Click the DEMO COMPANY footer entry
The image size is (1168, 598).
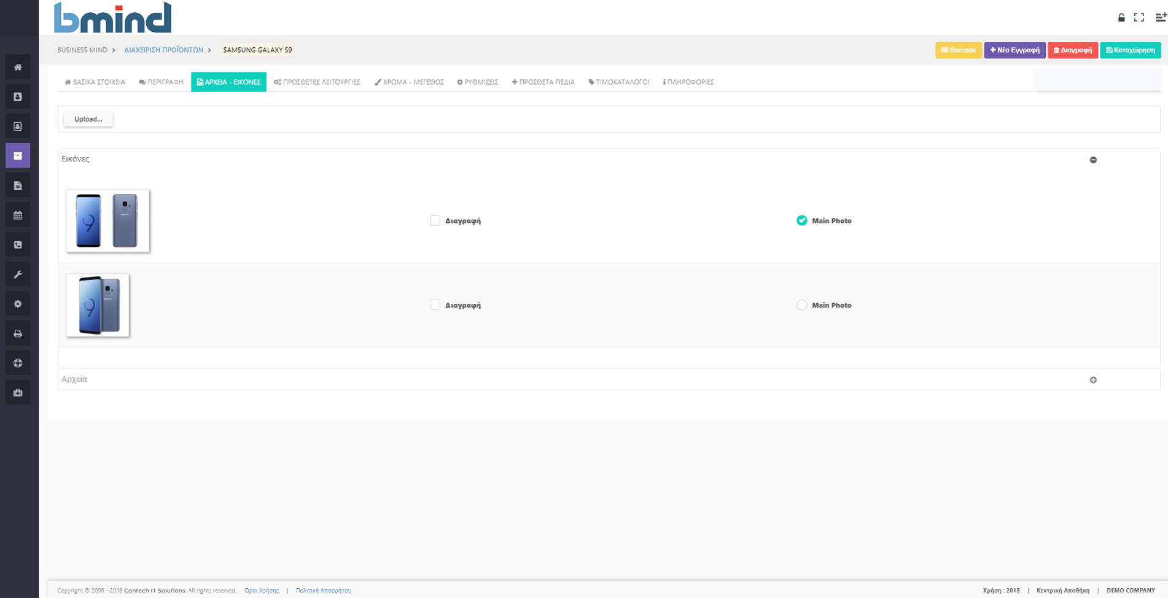[x=1131, y=591]
